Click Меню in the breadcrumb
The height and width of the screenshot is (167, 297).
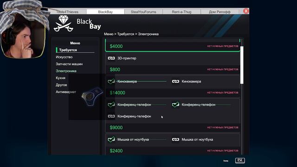(108, 34)
